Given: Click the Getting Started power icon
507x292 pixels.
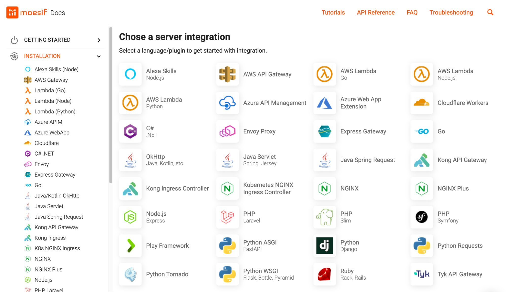Looking at the screenshot, I should [x=14, y=40].
